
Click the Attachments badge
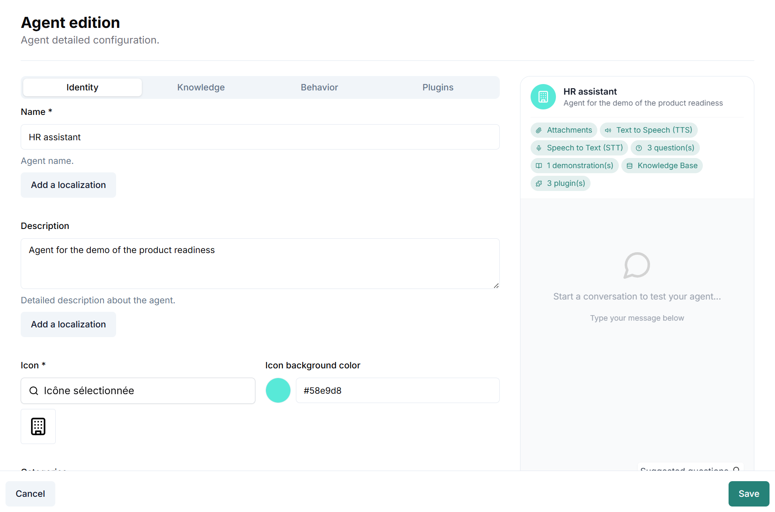point(564,130)
